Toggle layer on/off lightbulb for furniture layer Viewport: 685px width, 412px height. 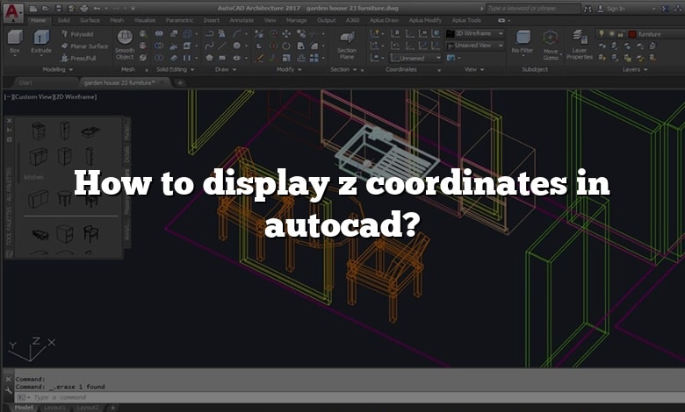tap(602, 33)
